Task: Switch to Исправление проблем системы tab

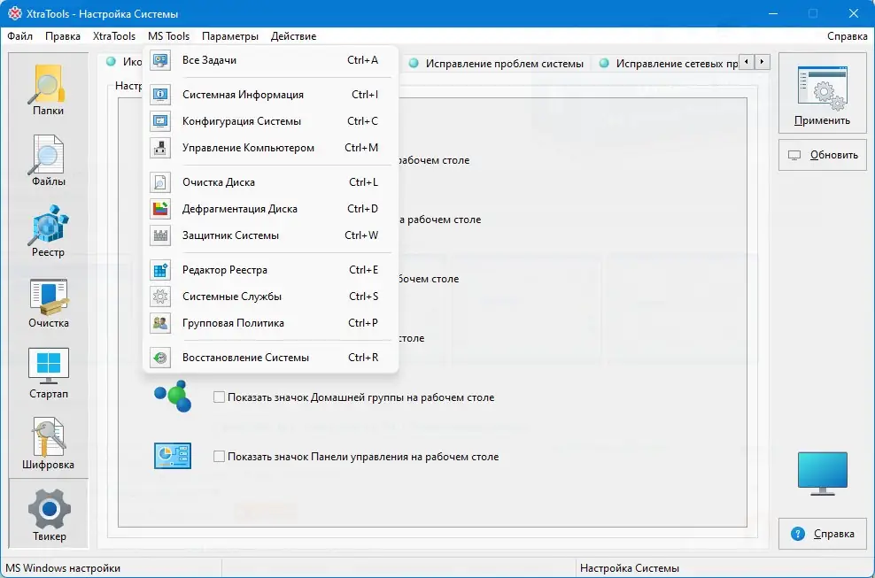Action: point(497,63)
